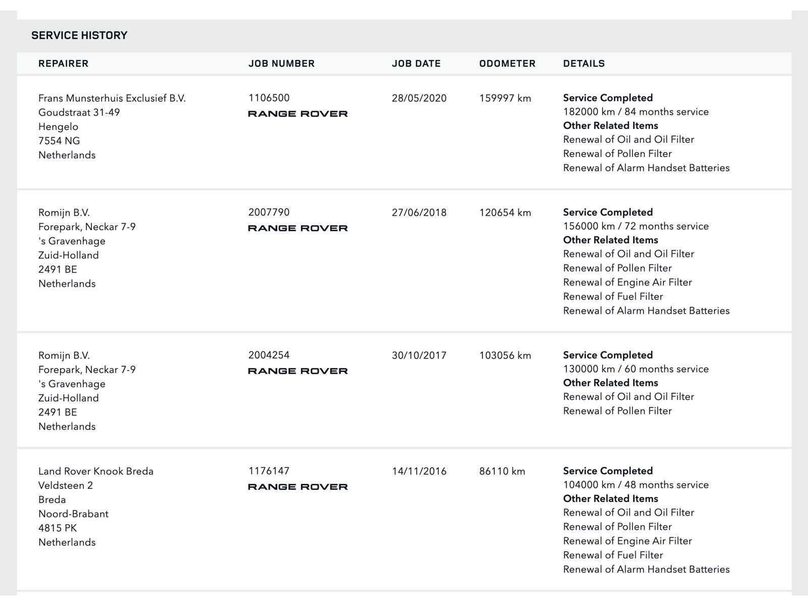The height and width of the screenshot is (606, 808).
Task: Click the Range Rover logo under job 1176147
Action: 297,487
